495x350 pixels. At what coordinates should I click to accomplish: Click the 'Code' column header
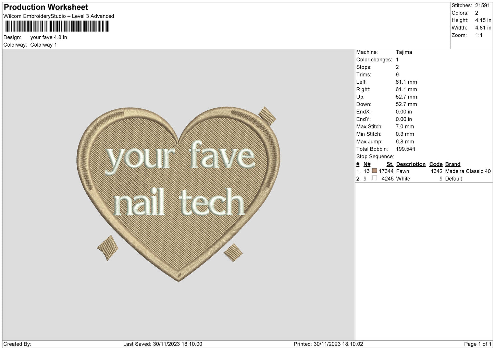click(x=436, y=164)
